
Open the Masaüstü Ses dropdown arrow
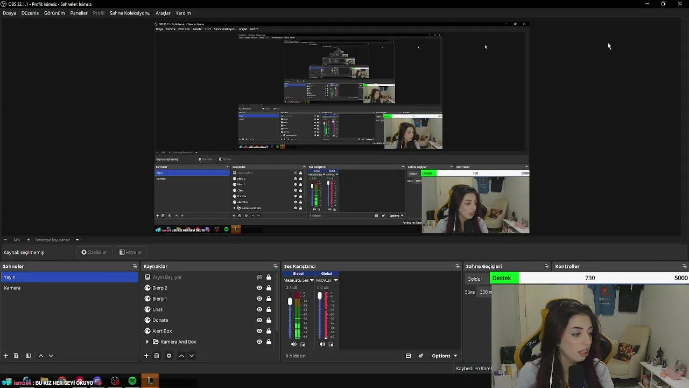312,280
